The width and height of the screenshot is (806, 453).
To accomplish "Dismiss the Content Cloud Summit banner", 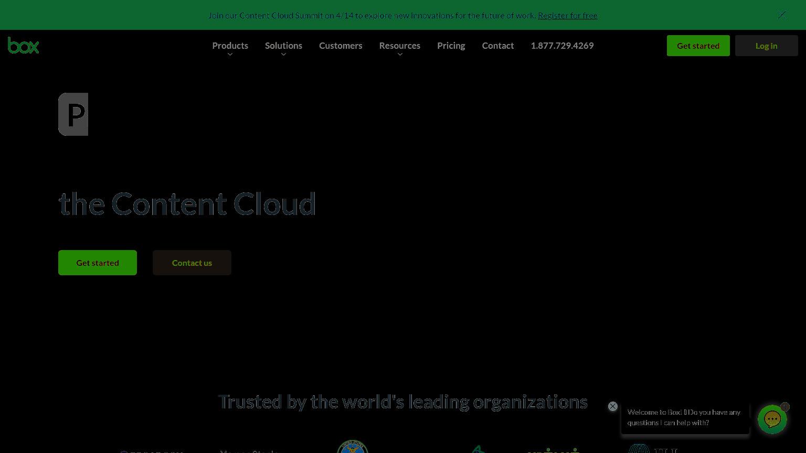I will click(x=782, y=15).
